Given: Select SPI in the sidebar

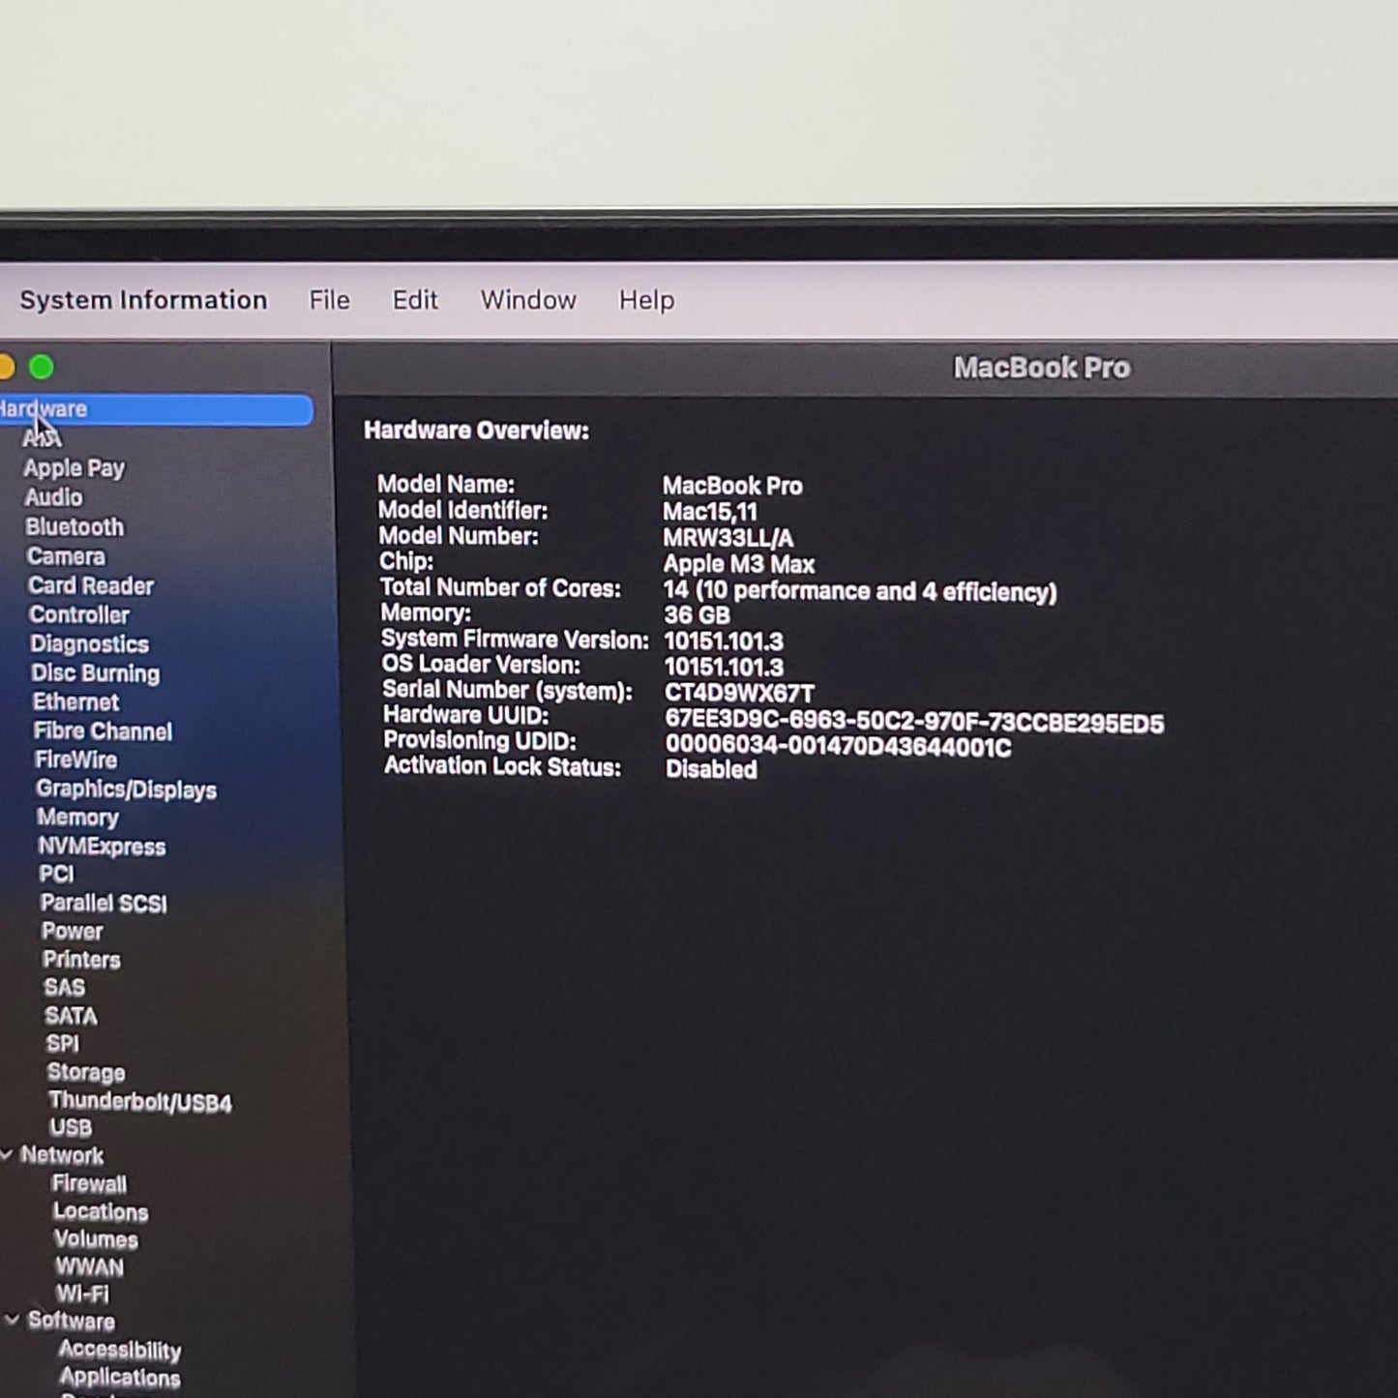Looking at the screenshot, I should [x=62, y=1044].
